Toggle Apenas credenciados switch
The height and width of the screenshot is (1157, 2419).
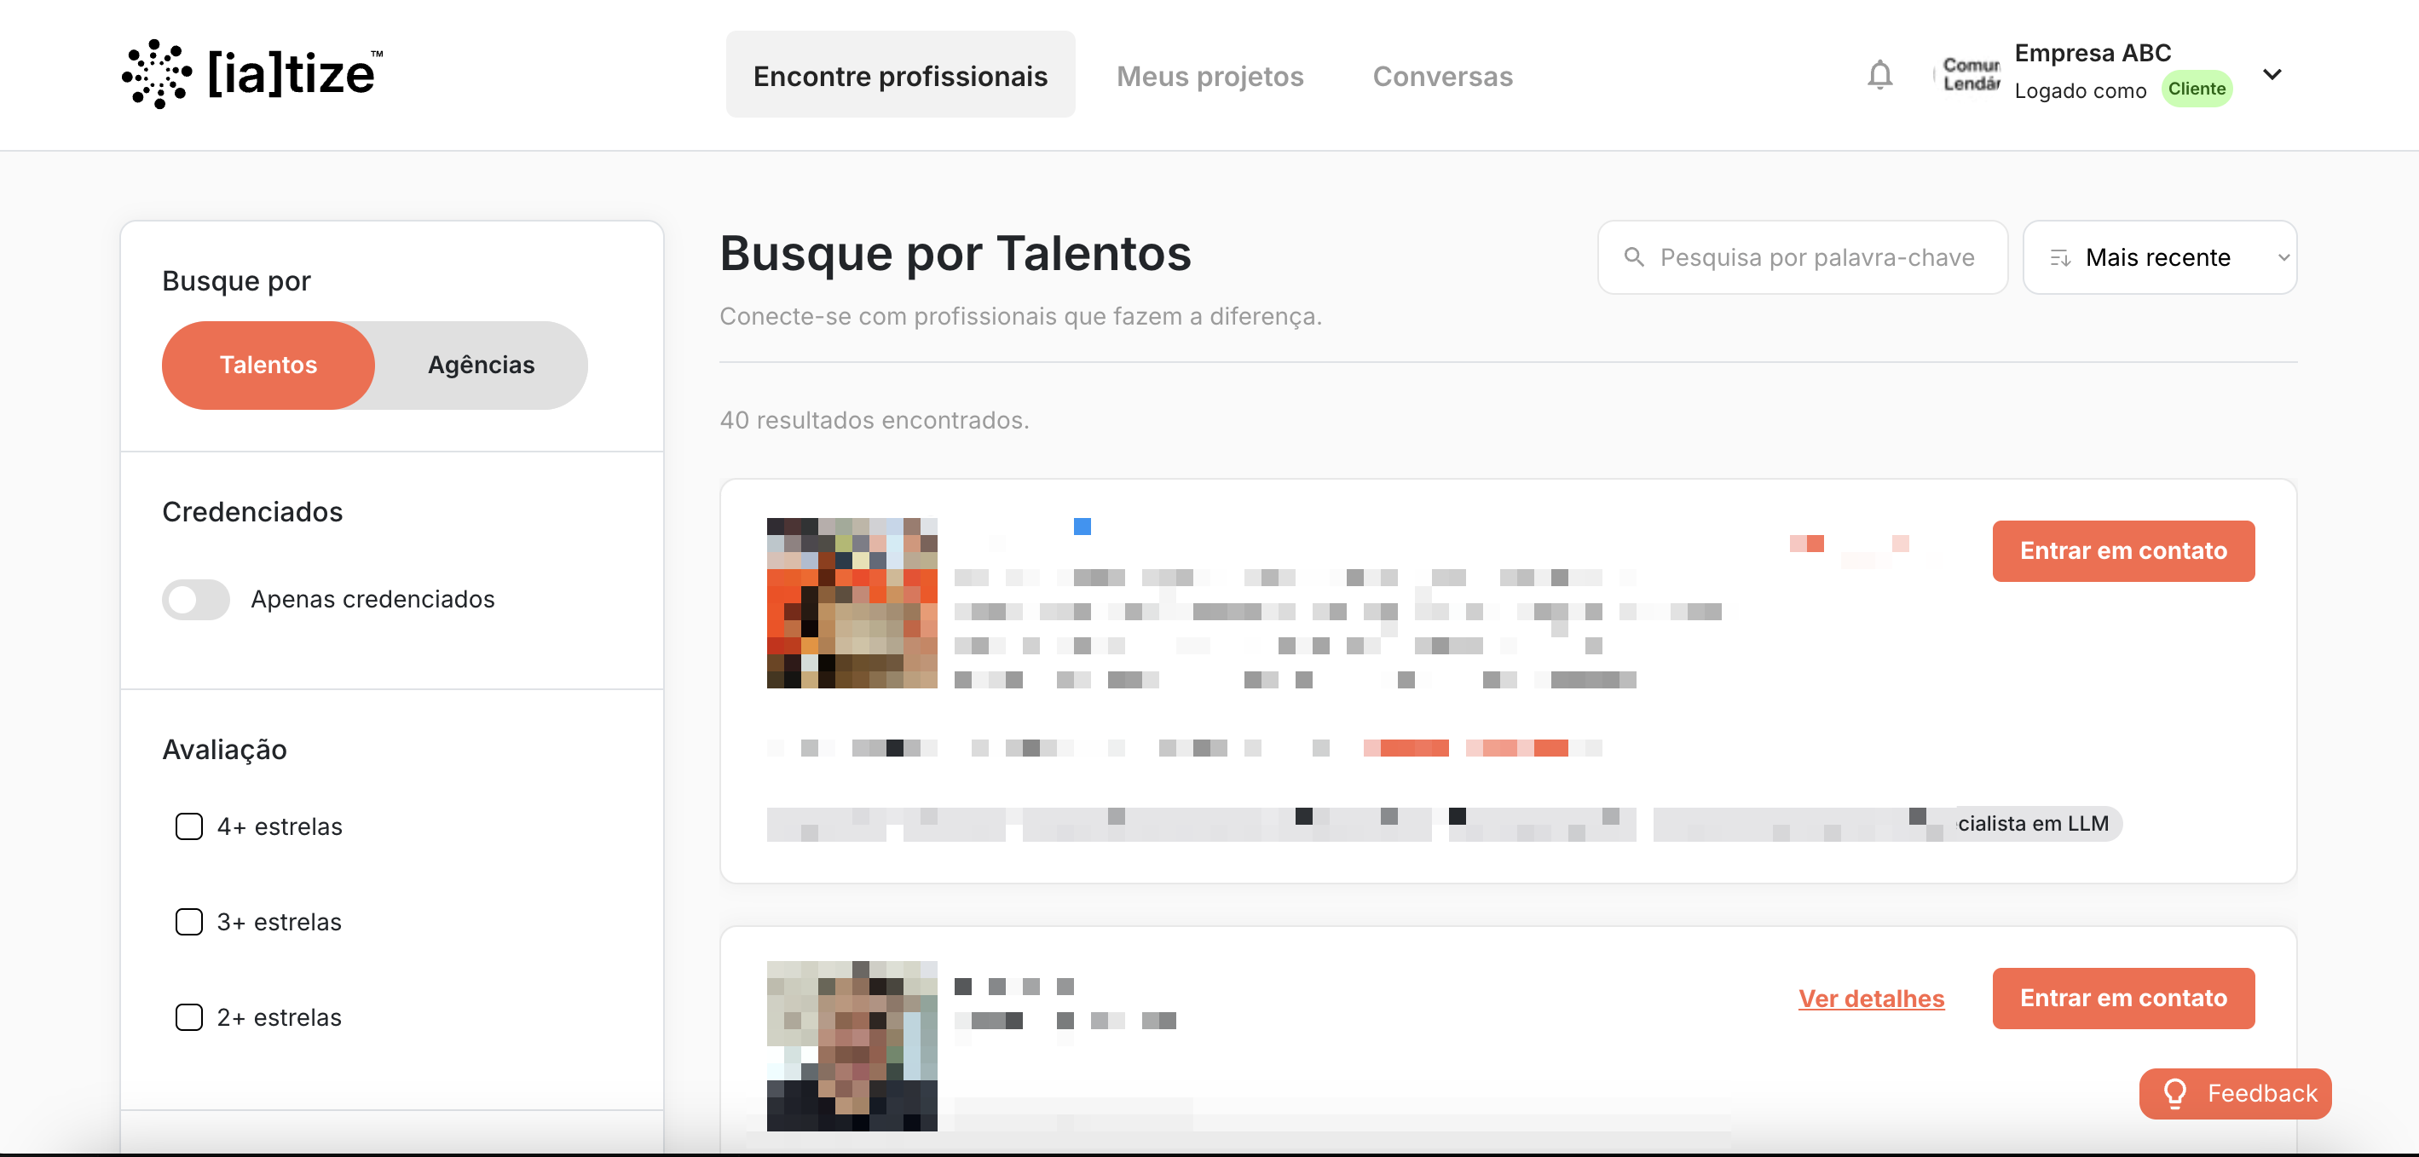click(195, 599)
